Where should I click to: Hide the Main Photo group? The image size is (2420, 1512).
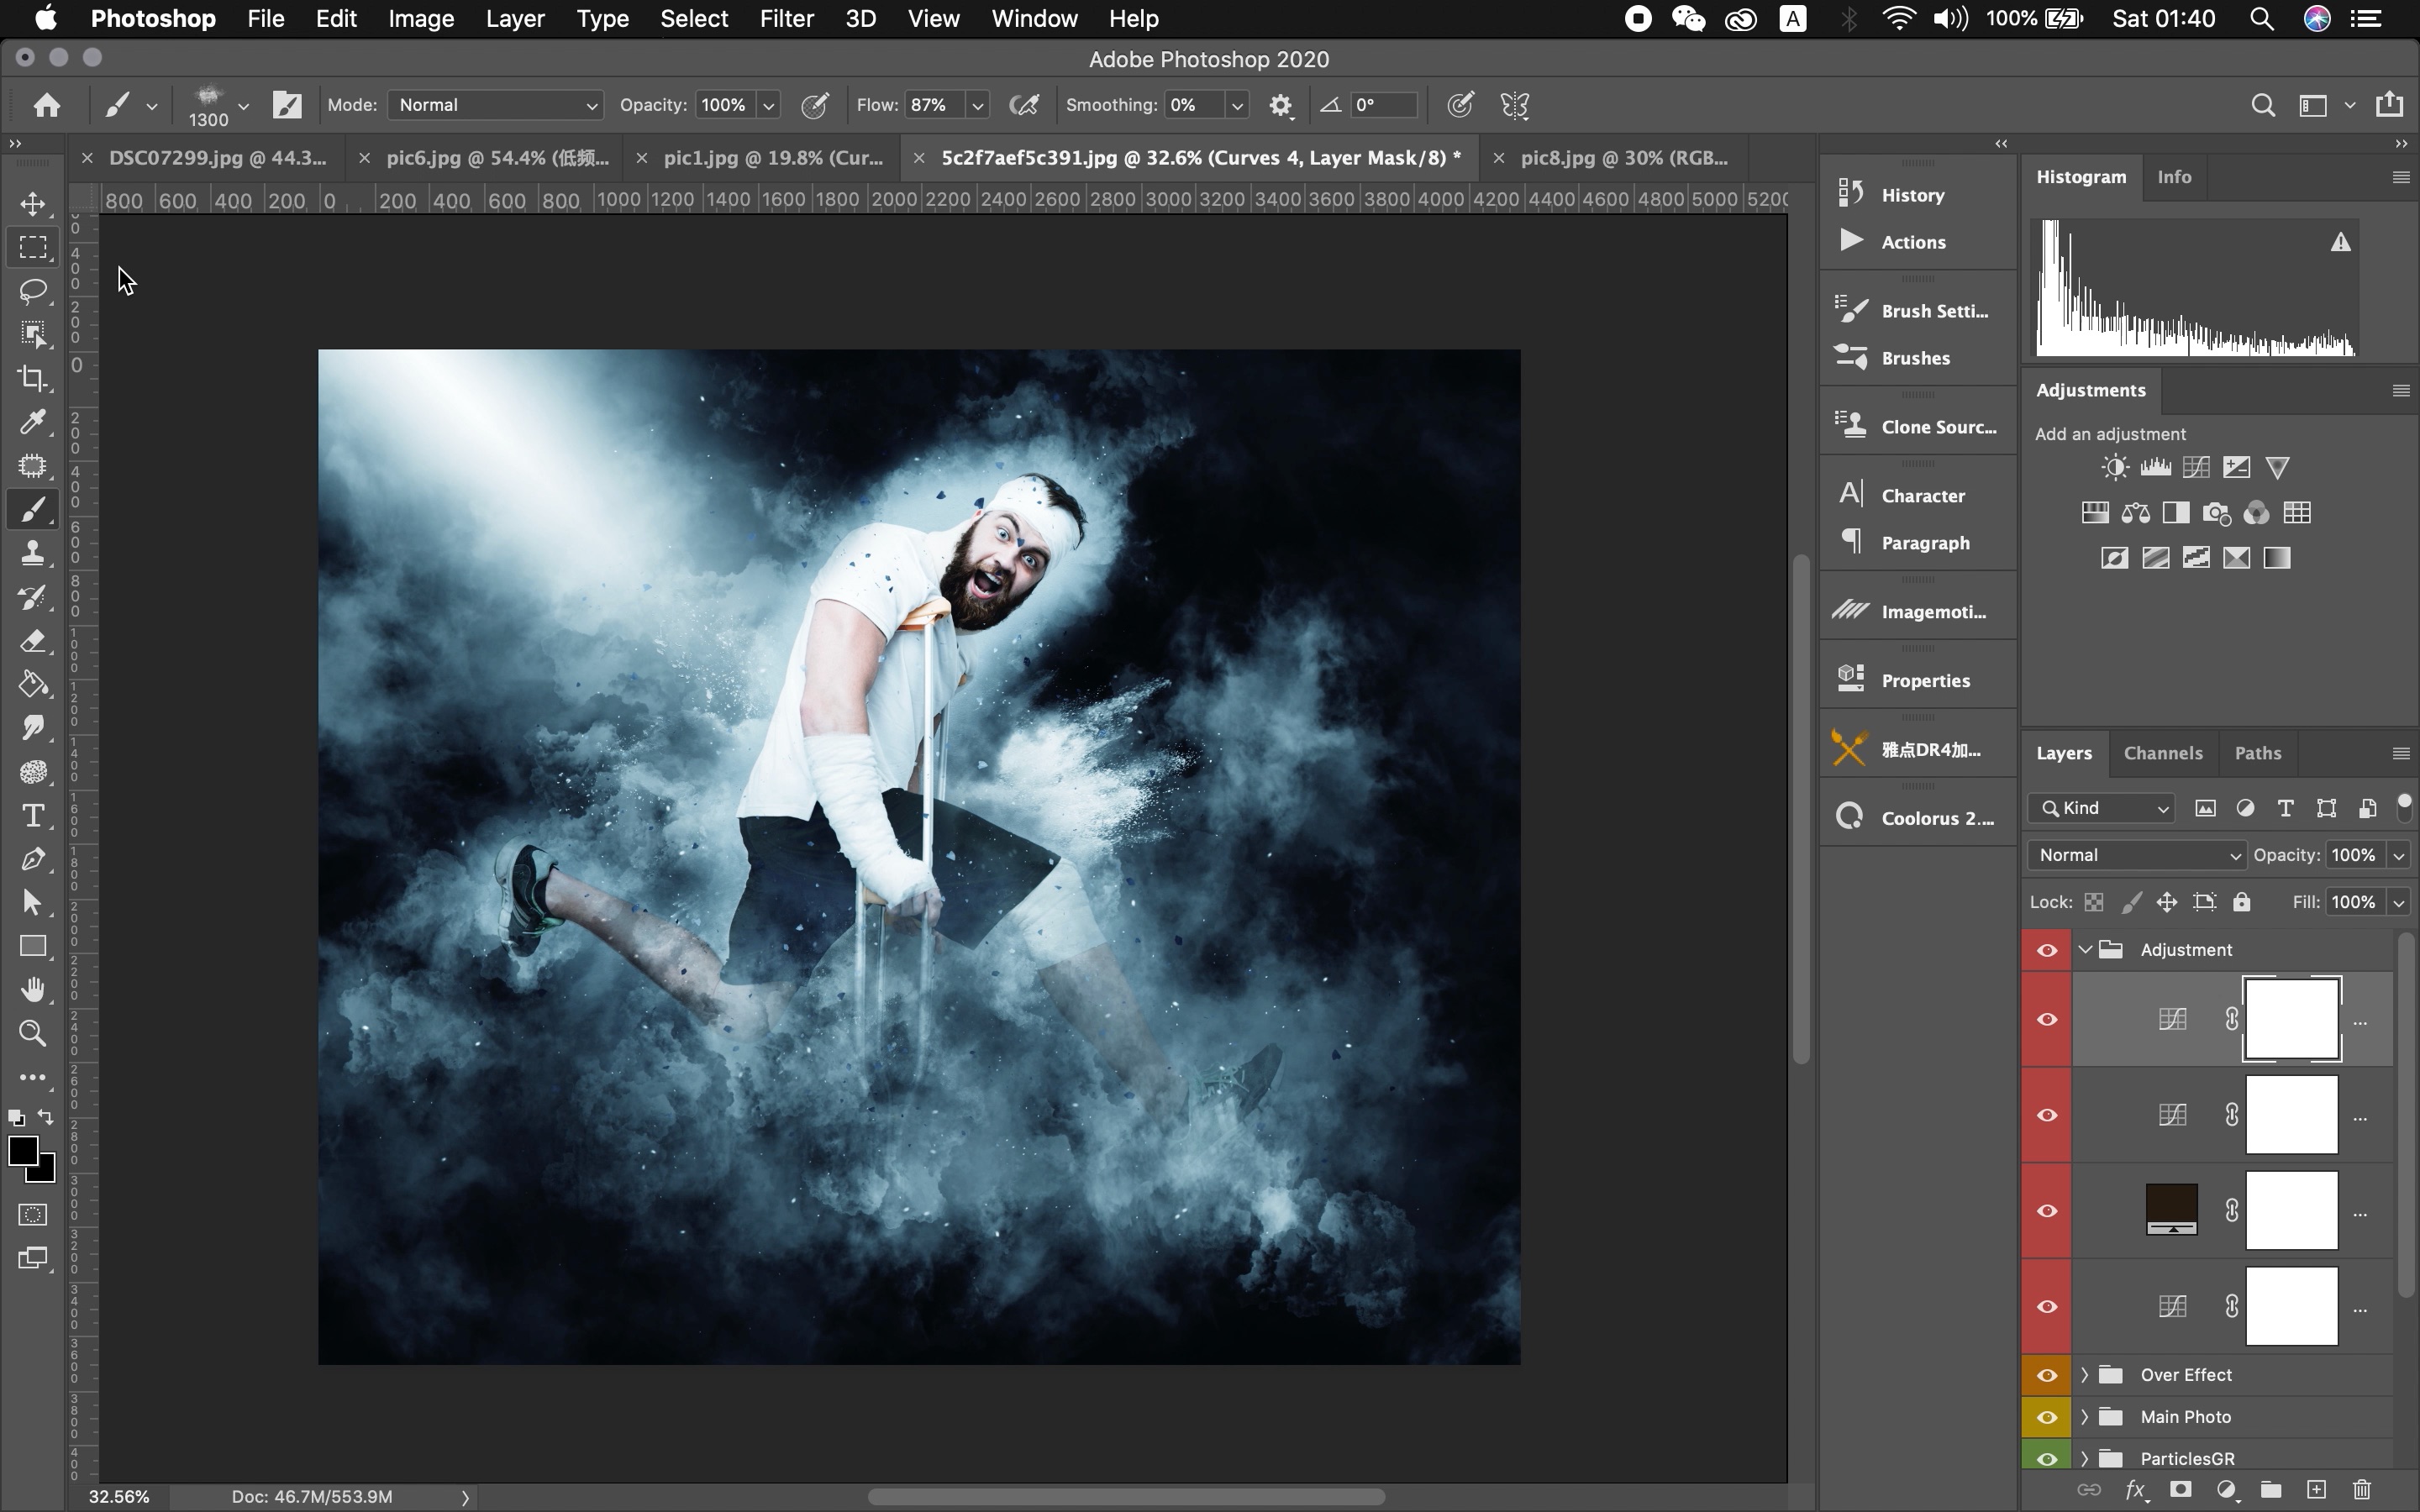click(x=2046, y=1417)
